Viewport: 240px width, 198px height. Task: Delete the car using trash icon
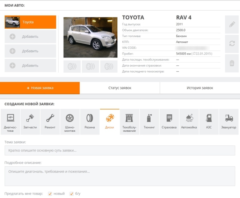click(x=232, y=63)
